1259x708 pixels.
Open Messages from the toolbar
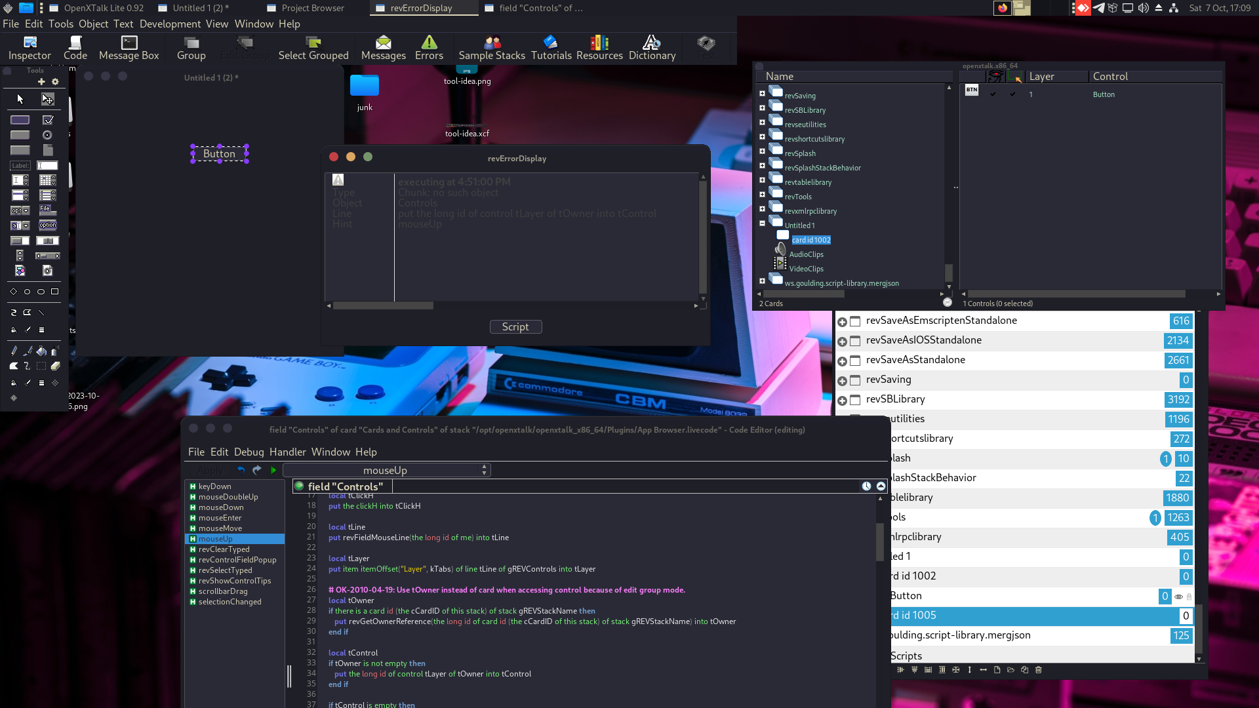(384, 48)
